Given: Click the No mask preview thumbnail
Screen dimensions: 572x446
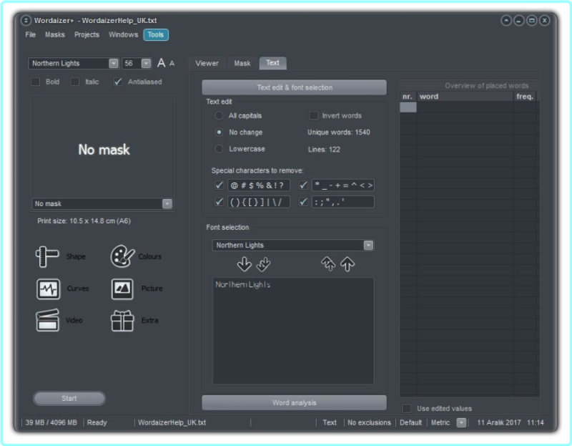Looking at the screenshot, I should pos(104,146).
